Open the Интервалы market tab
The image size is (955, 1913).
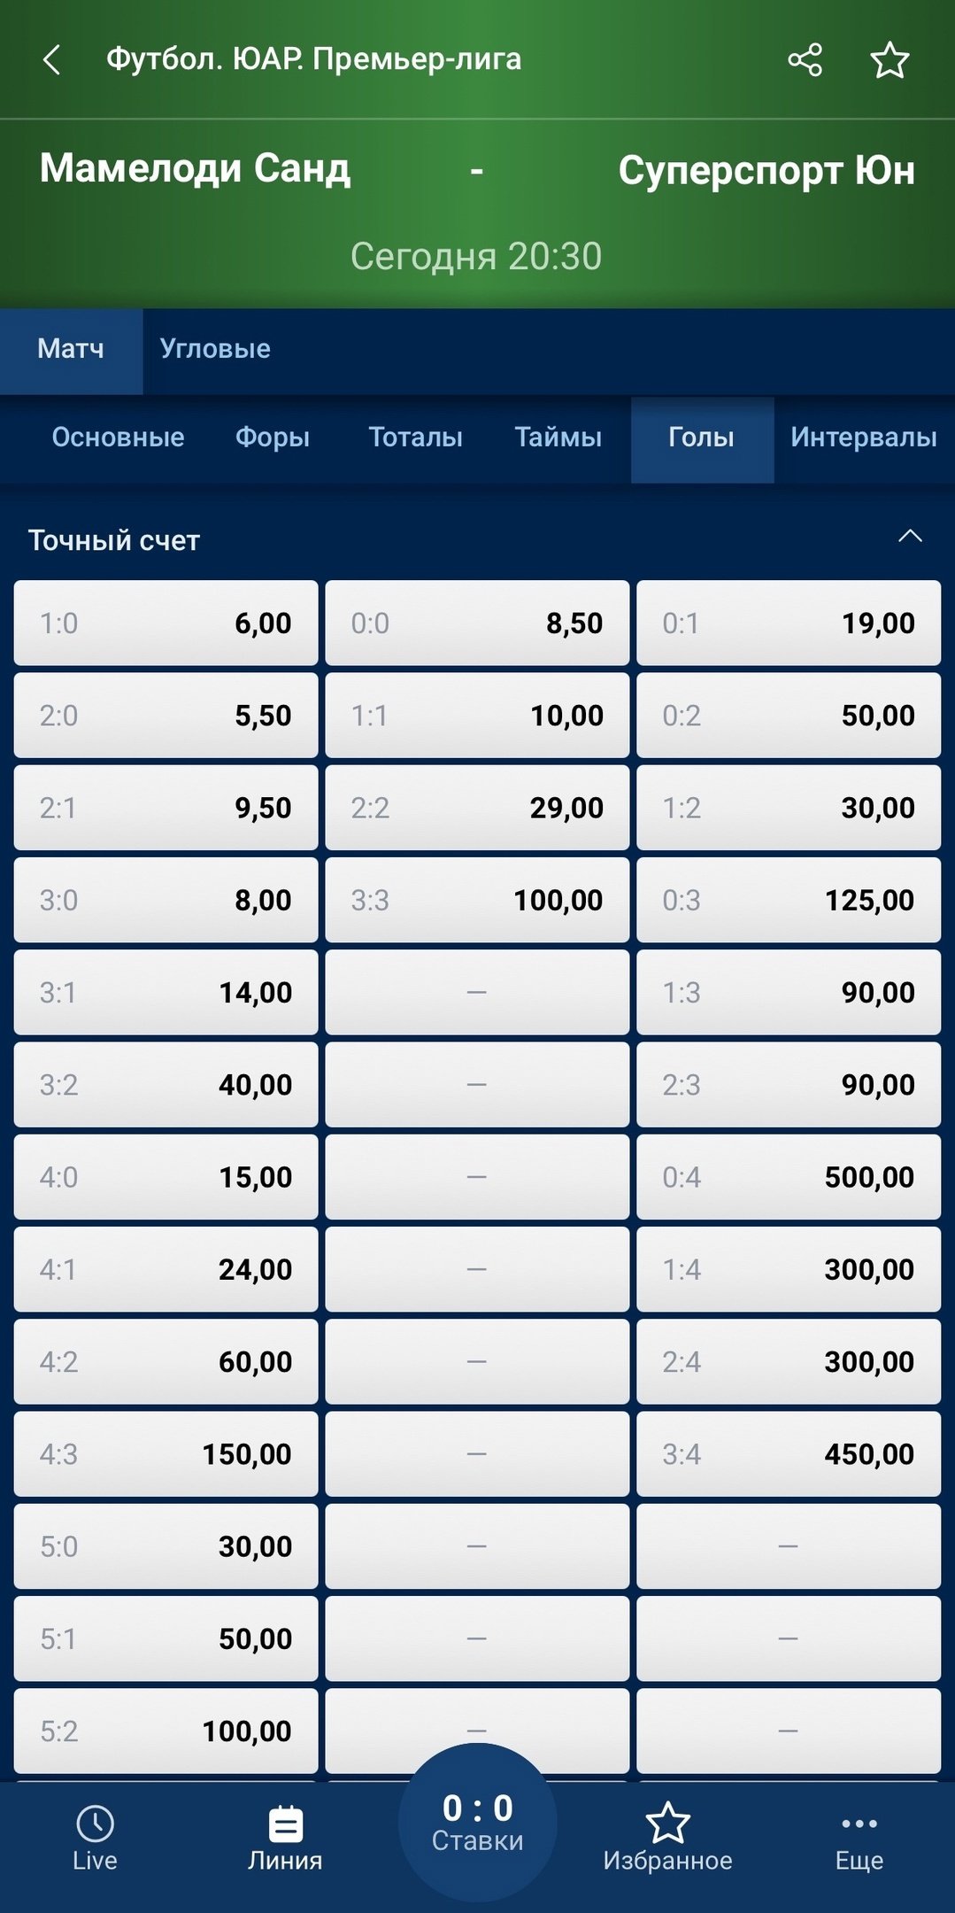[x=863, y=438]
